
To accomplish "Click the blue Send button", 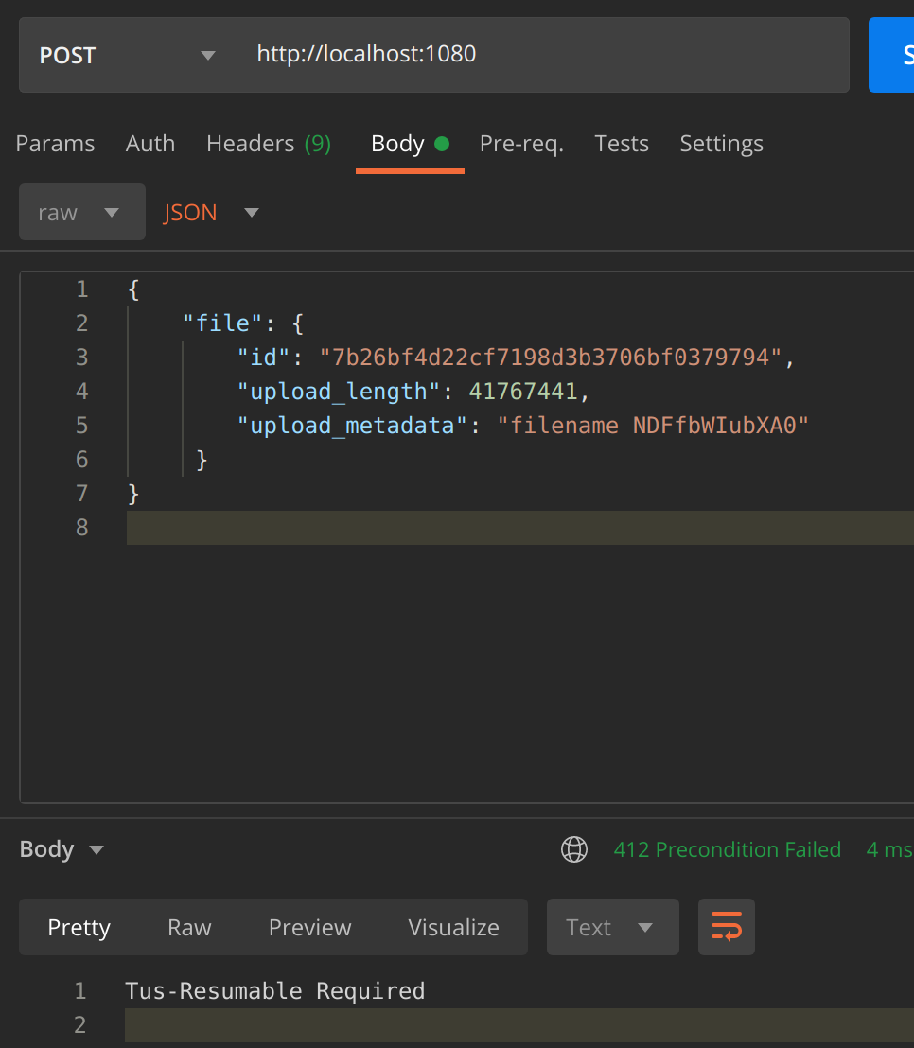I will tap(892, 55).
